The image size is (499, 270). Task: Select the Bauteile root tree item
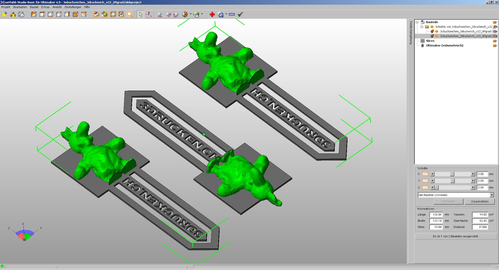(432, 22)
